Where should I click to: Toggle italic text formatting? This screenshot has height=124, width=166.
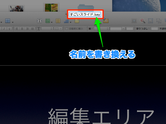(x=4, y=29)
